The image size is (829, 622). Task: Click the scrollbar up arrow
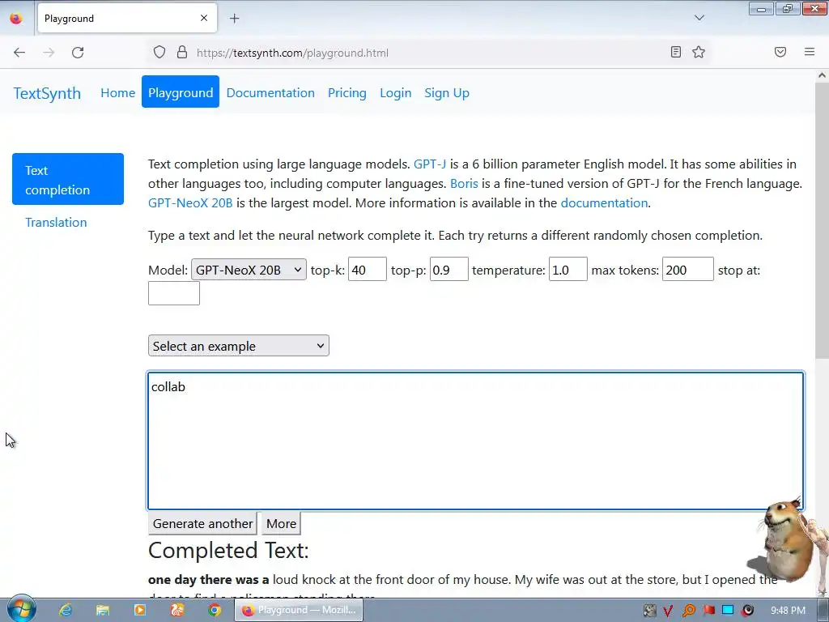pos(822,75)
